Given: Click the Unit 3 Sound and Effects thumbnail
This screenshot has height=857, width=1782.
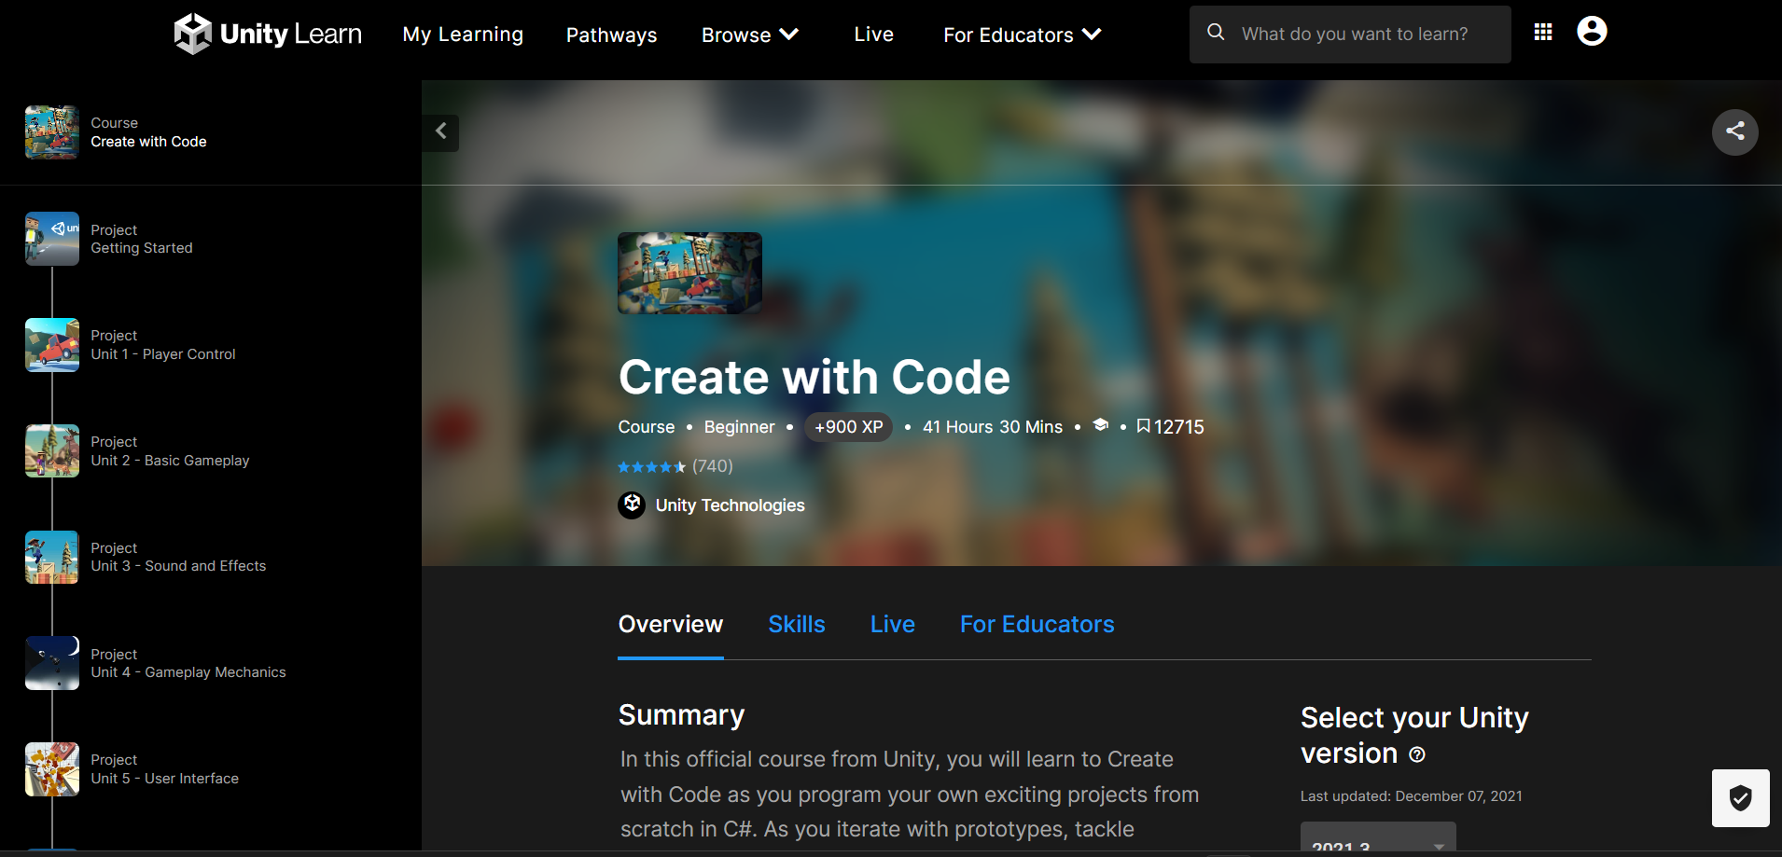Looking at the screenshot, I should (52, 558).
